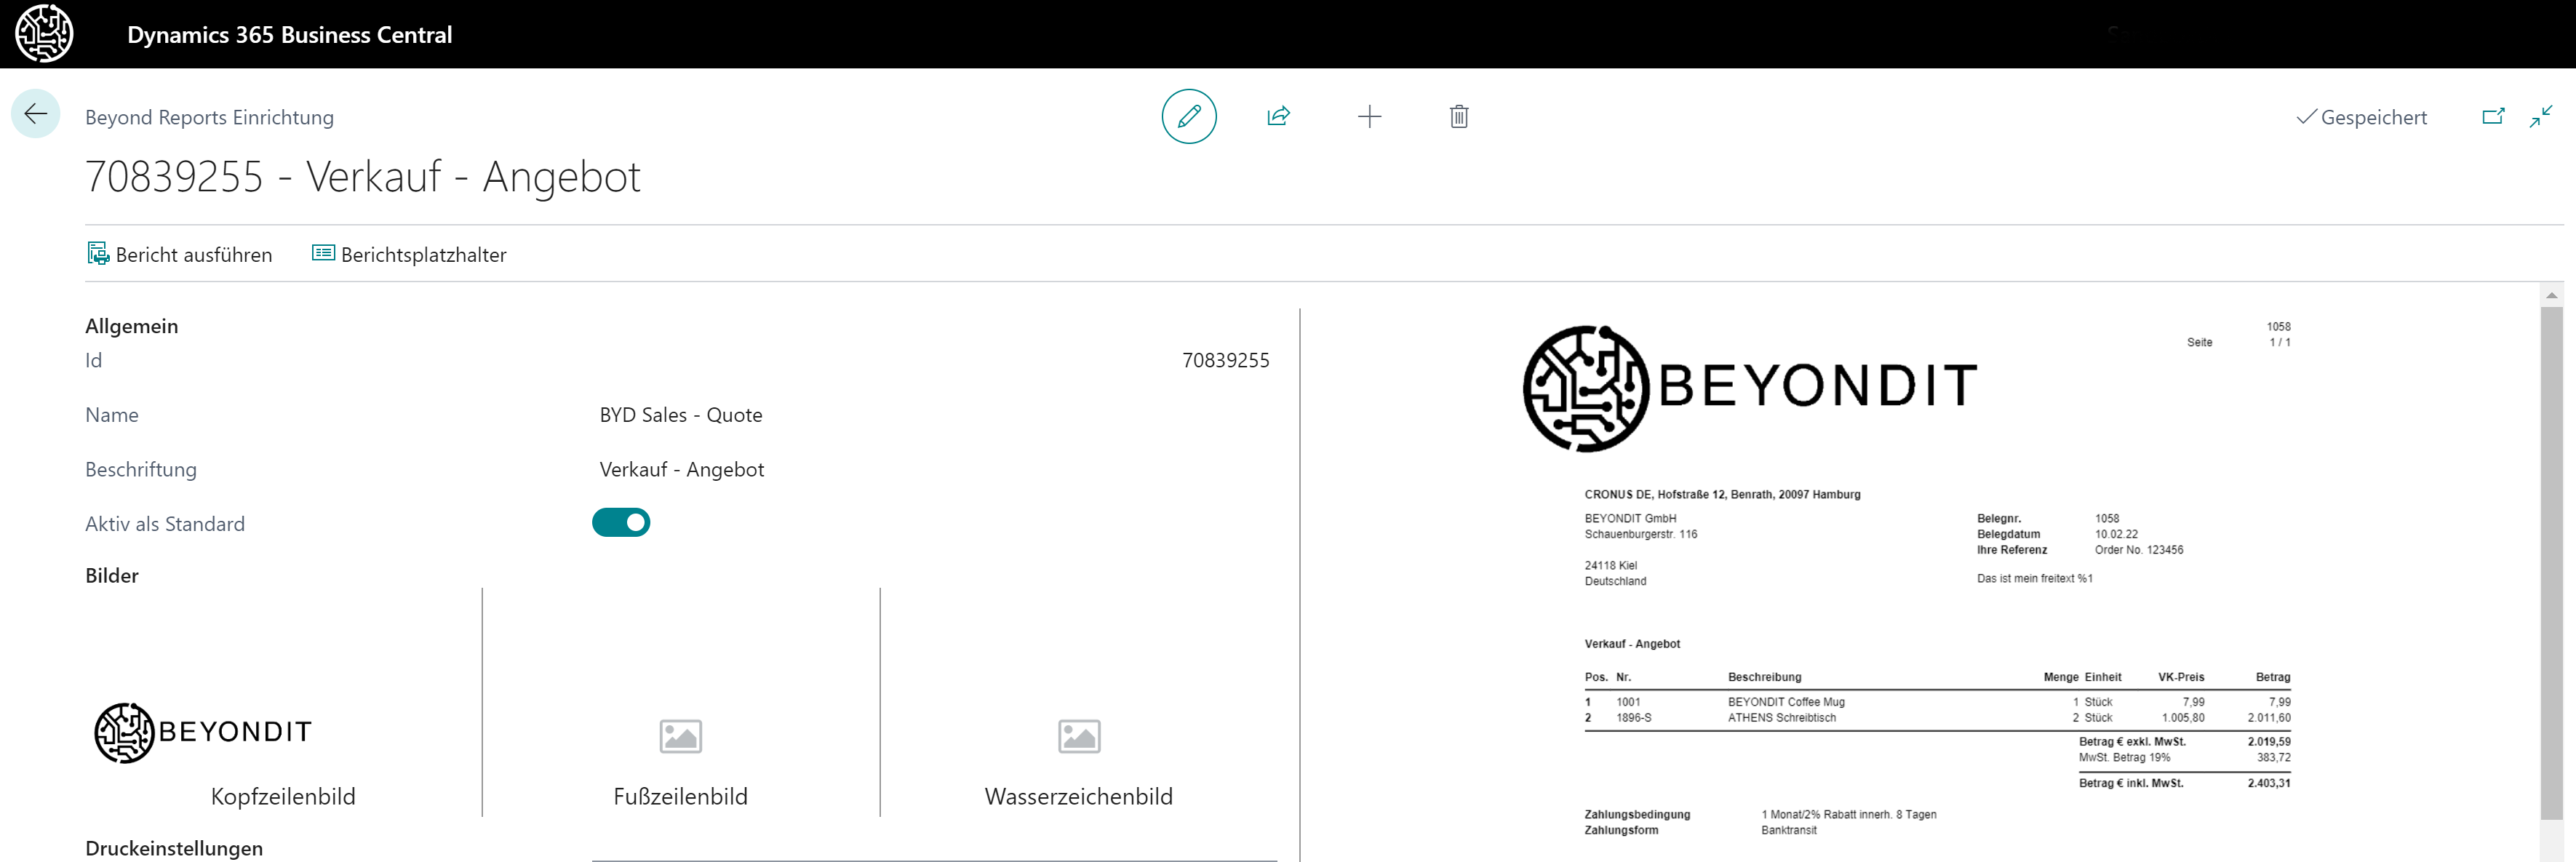Click the page title 70839255 - Verkauf - Angebot
The width and height of the screenshot is (2576, 862).
click(x=363, y=177)
